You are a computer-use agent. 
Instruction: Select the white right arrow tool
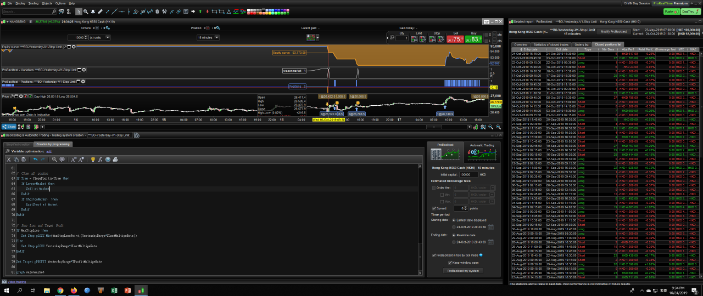click(x=193, y=11)
